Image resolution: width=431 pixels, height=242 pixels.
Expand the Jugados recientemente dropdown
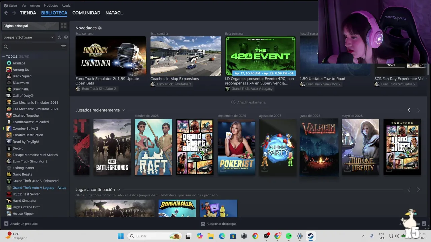click(x=123, y=110)
